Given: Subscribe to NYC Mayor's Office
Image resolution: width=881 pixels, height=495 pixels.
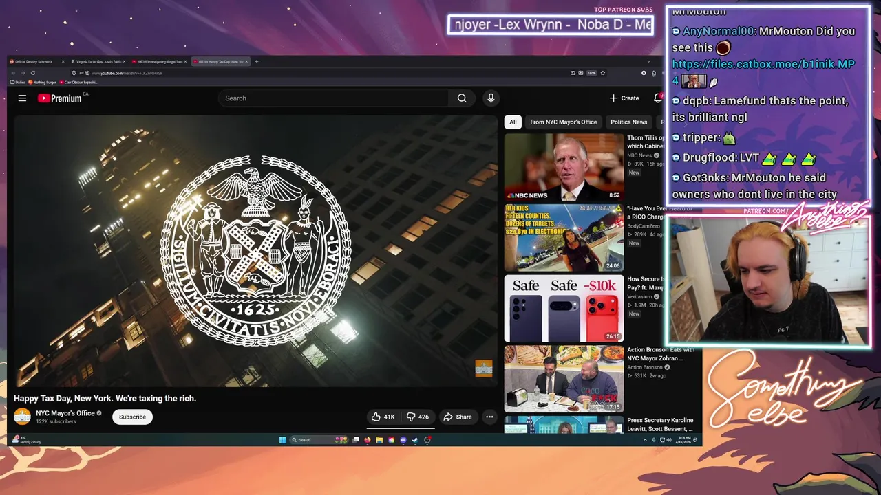Looking at the screenshot, I should point(132,417).
